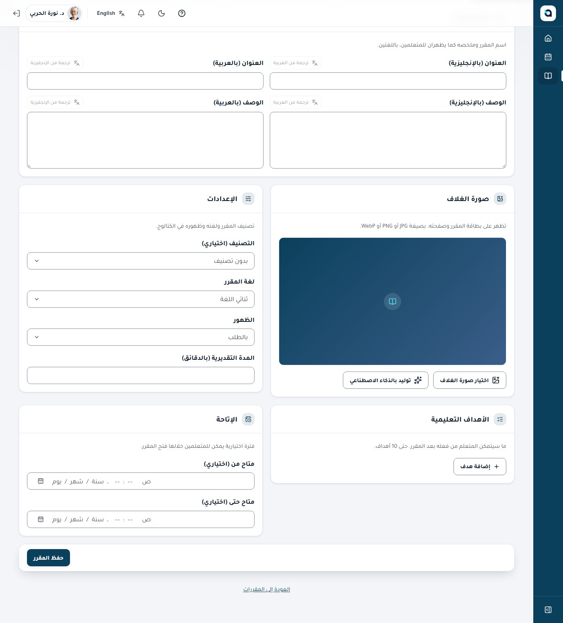Open the د. نورة الحربي profile menu

coord(54,13)
